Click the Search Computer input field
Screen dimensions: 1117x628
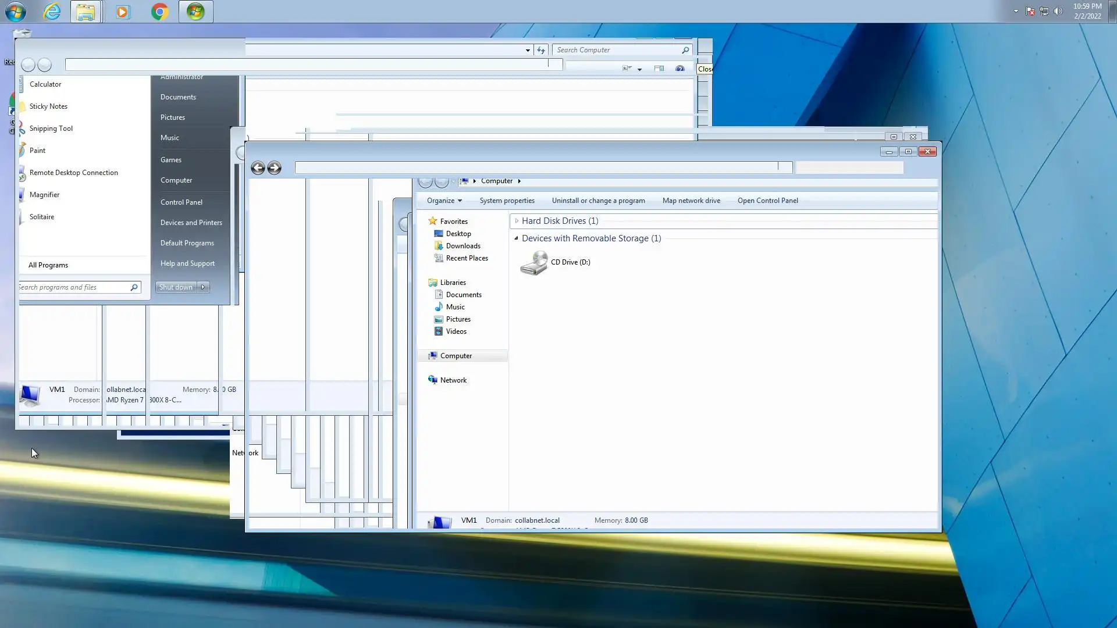617,50
